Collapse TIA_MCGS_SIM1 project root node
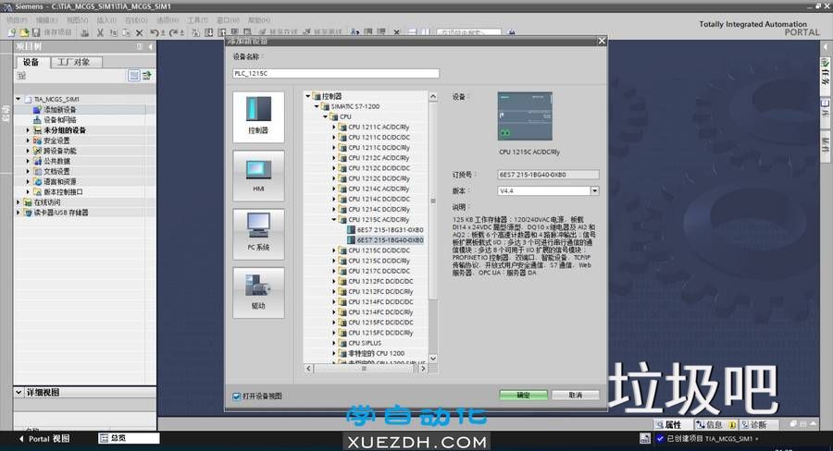 [19, 99]
